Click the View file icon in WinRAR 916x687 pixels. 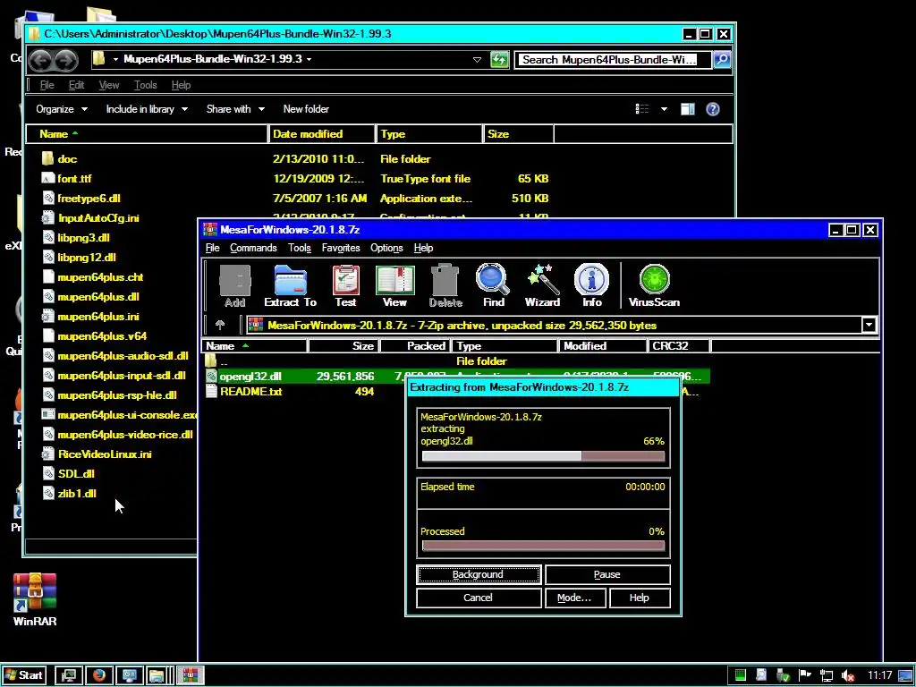click(394, 285)
